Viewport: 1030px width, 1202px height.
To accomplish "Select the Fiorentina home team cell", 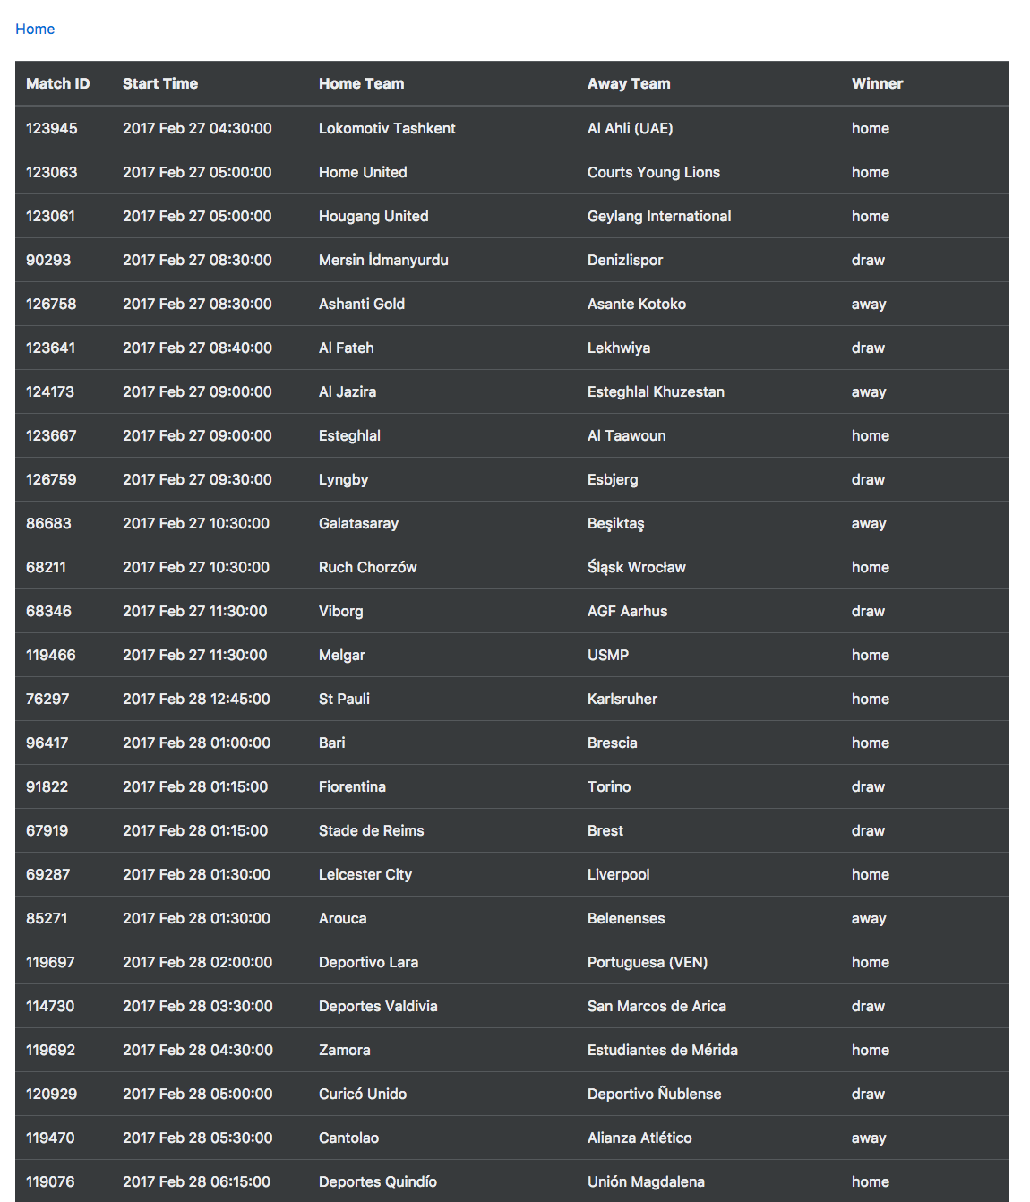I will pos(352,786).
